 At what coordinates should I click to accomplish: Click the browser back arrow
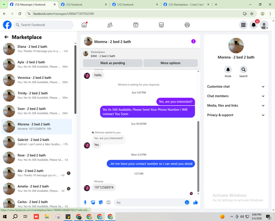4,14
